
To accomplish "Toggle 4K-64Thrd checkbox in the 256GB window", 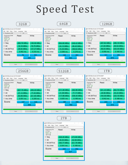I will click(4, 96).
